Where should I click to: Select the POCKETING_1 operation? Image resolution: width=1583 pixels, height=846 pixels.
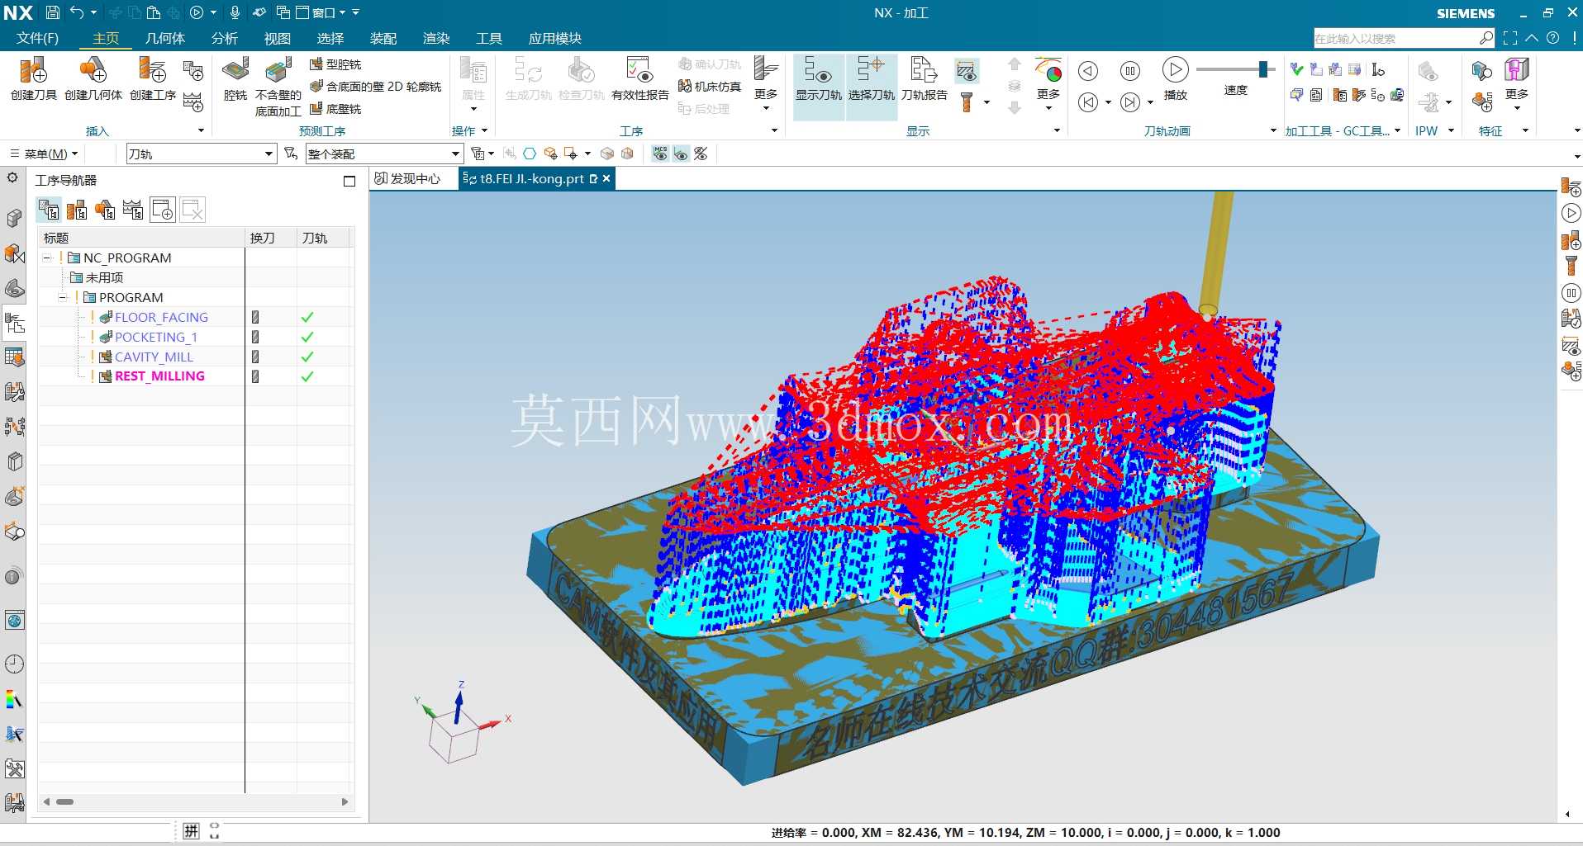[x=155, y=337]
